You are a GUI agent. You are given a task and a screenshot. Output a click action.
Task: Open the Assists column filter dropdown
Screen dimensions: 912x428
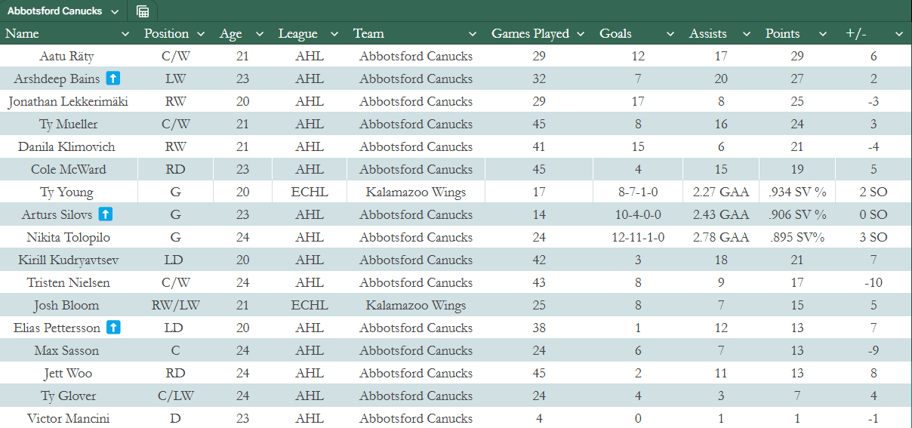point(747,34)
